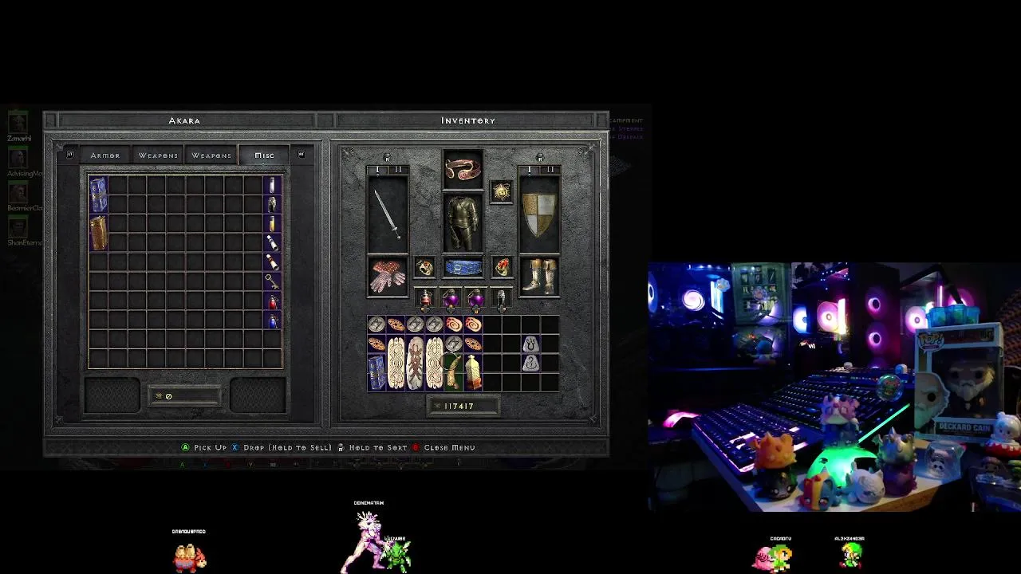Viewport: 1021px width, 574px height.
Task: Open the Weapons tab beside Armor
Action: click(x=158, y=155)
